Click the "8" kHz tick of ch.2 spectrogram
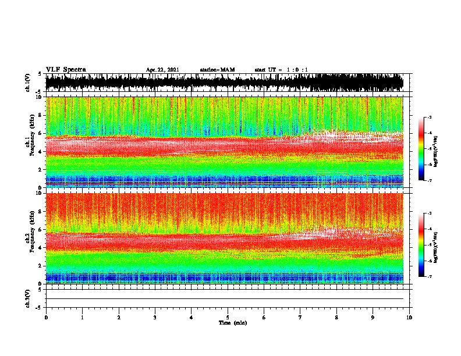This screenshot has width=461, height=356. pyautogui.click(x=40, y=211)
